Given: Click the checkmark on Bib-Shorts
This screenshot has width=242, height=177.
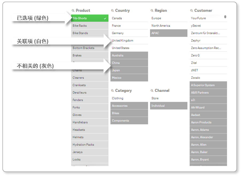Looking at the screenshot, I should (x=105, y=18).
